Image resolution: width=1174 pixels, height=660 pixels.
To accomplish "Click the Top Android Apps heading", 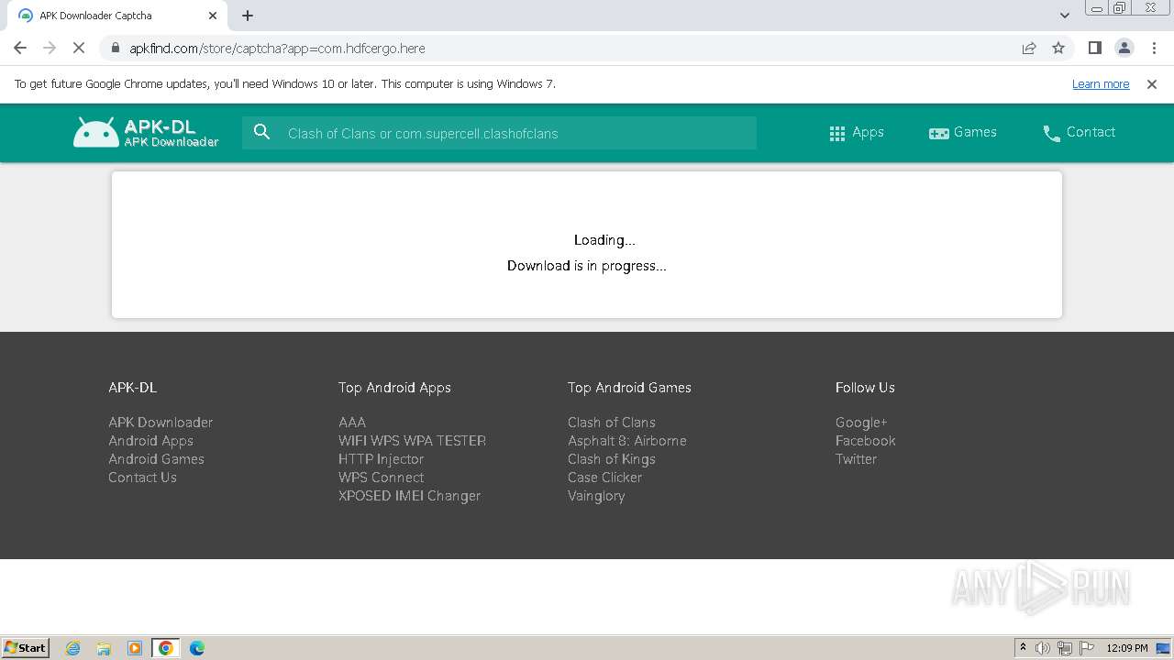I will 394,388.
